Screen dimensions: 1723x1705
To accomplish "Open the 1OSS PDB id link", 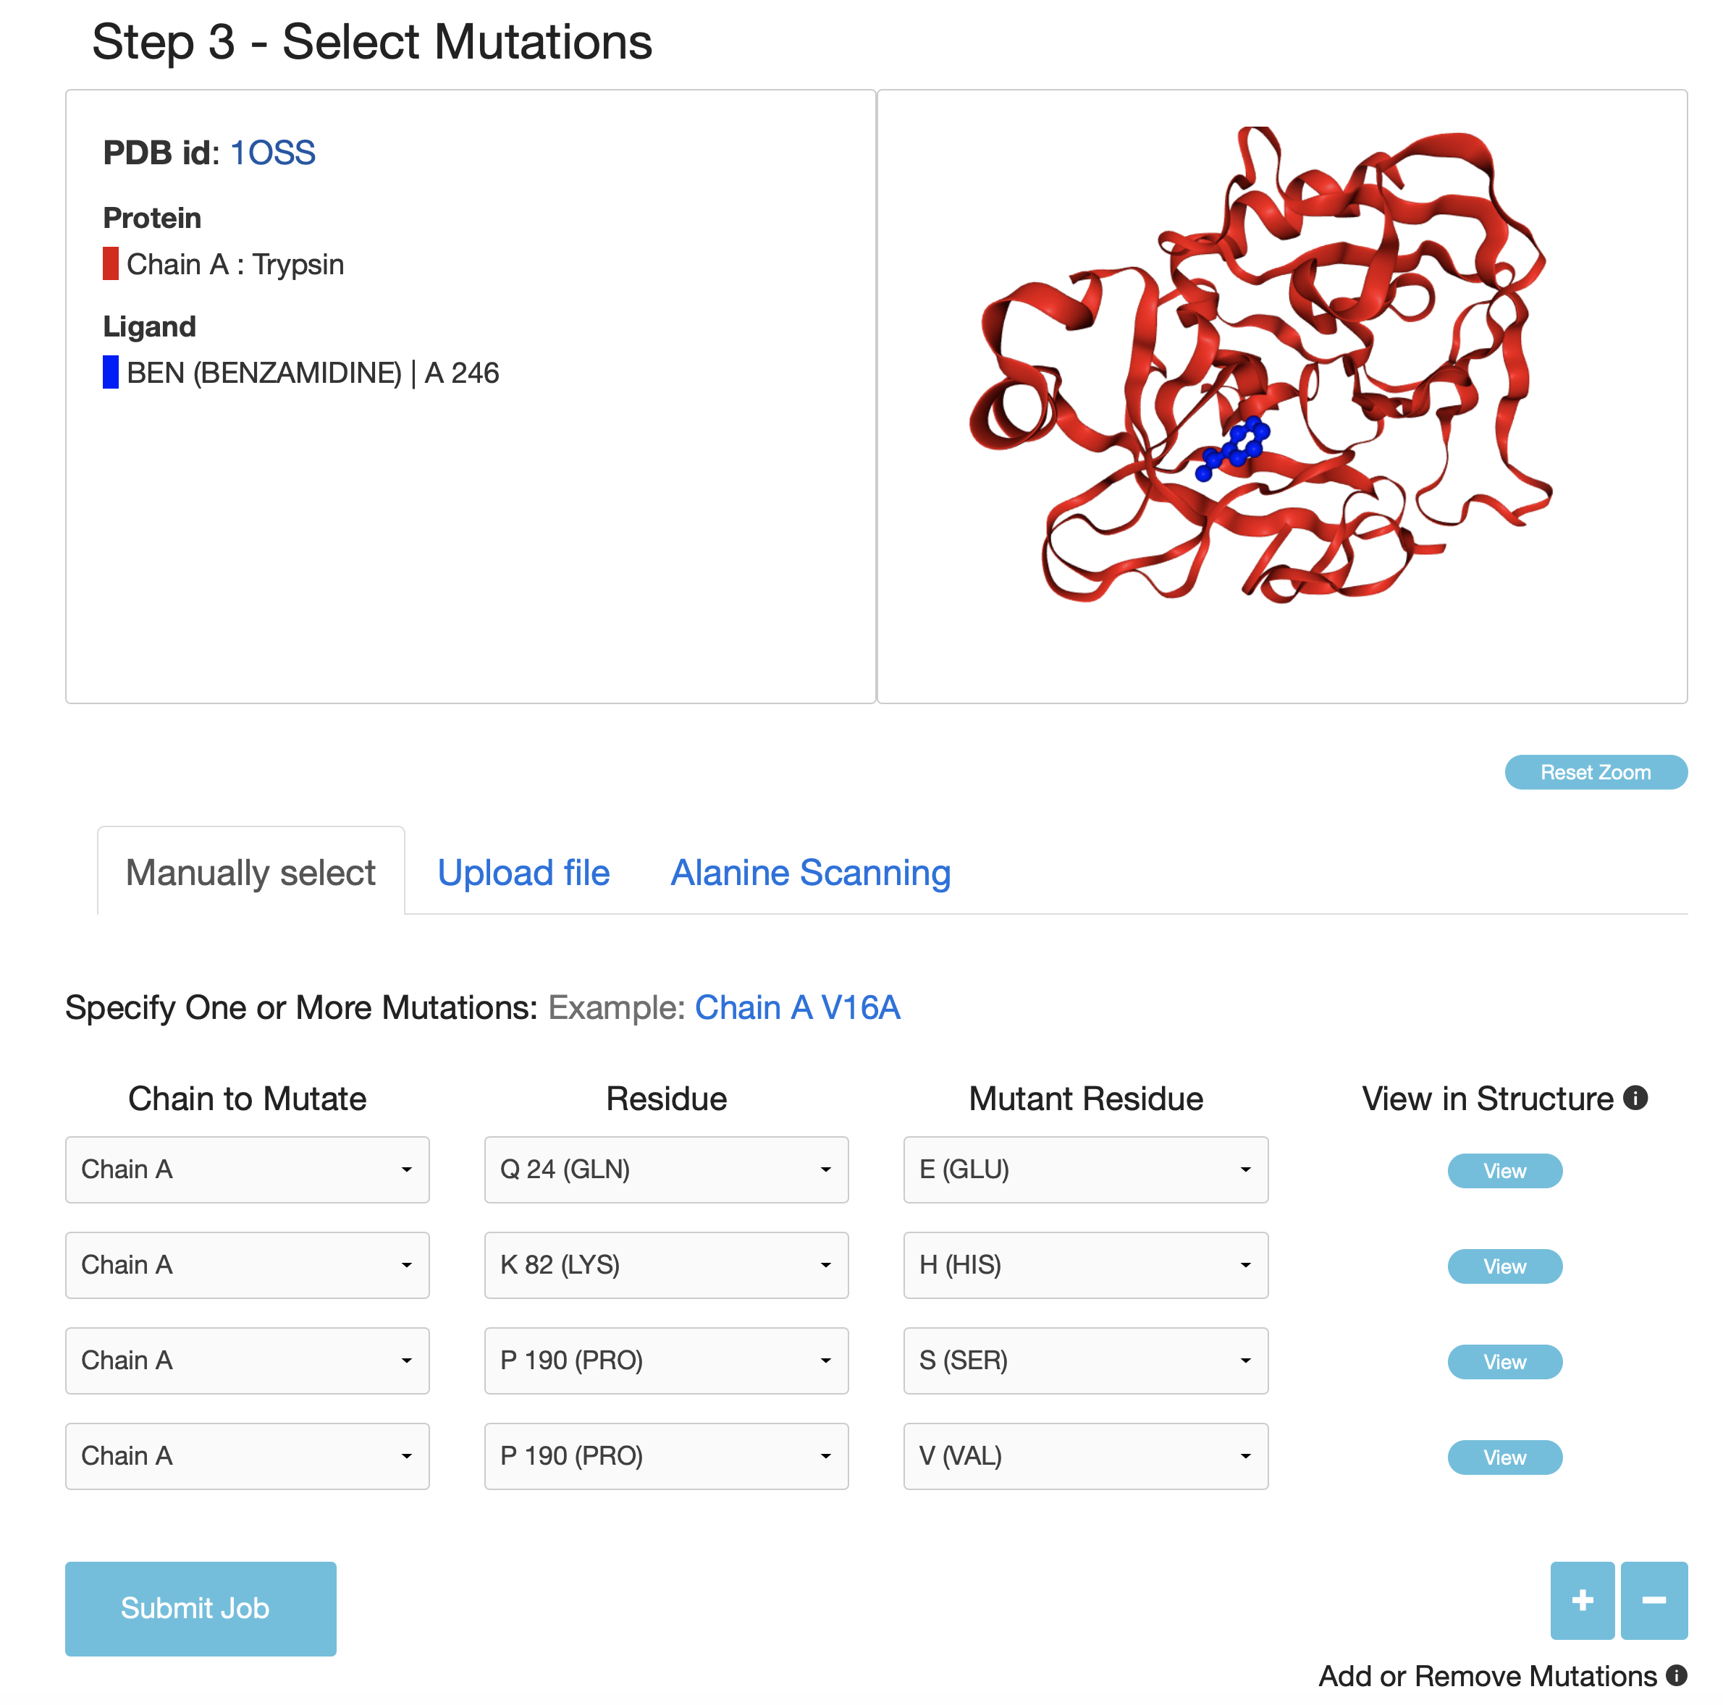I will (272, 153).
